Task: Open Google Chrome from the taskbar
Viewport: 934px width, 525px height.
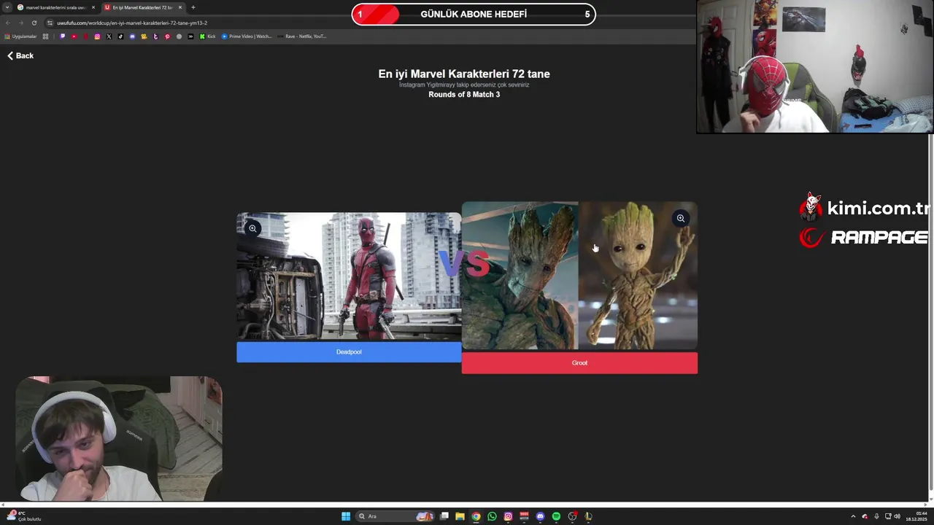Action: 476,516
